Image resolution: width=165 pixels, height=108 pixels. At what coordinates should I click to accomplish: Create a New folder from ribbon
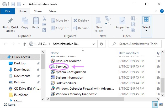(x=99, y=23)
